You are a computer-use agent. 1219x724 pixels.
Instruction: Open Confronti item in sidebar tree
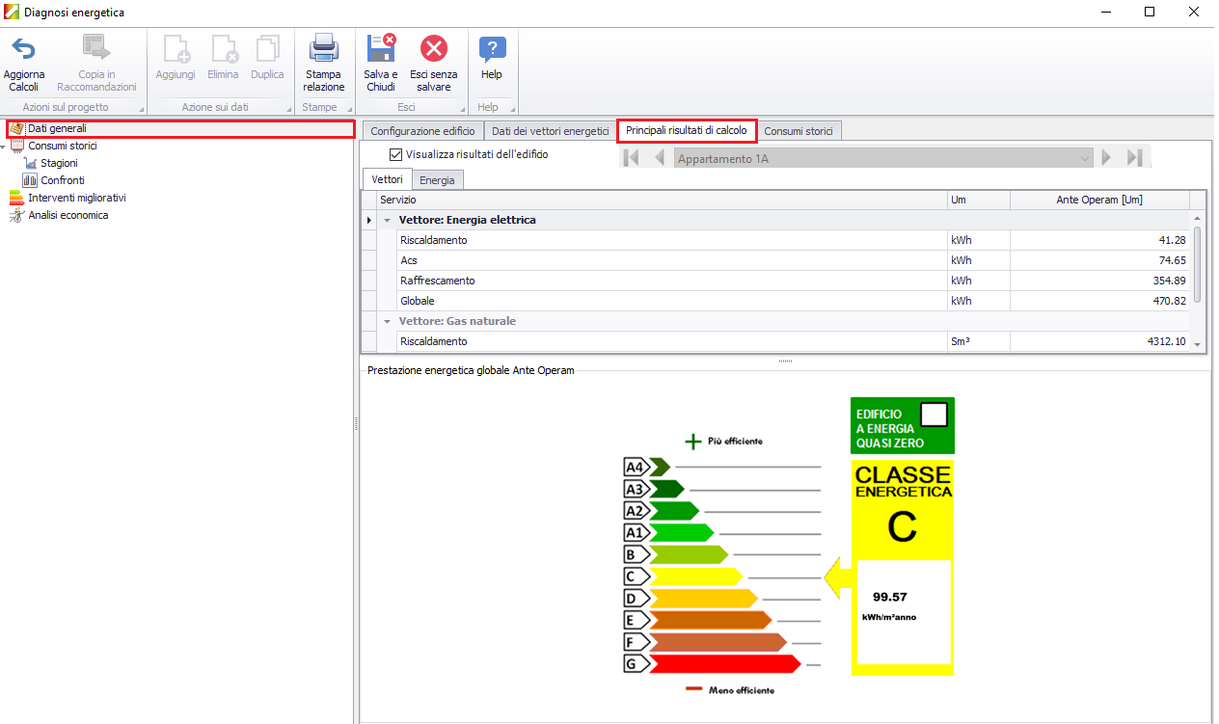coord(62,180)
